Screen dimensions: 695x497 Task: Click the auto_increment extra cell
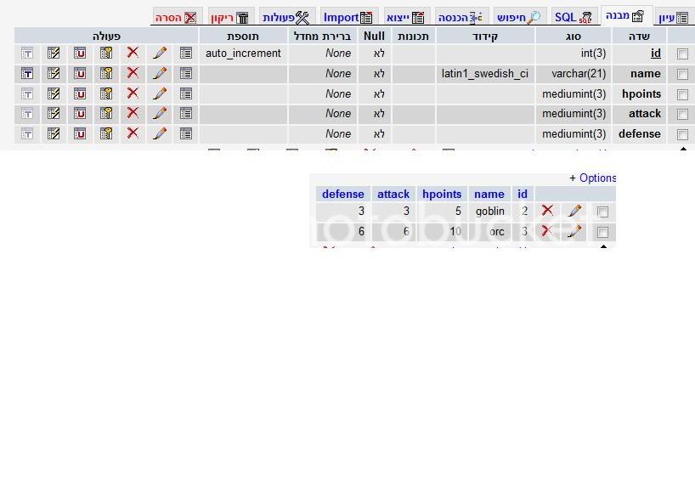[243, 54]
